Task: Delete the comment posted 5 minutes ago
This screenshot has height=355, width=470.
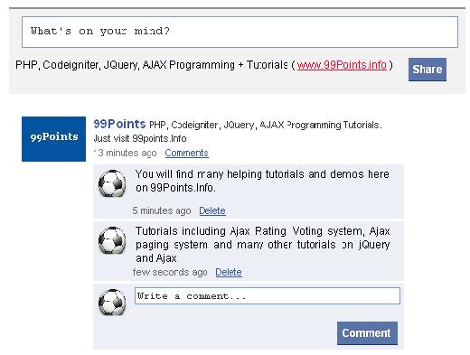Action: coord(212,210)
